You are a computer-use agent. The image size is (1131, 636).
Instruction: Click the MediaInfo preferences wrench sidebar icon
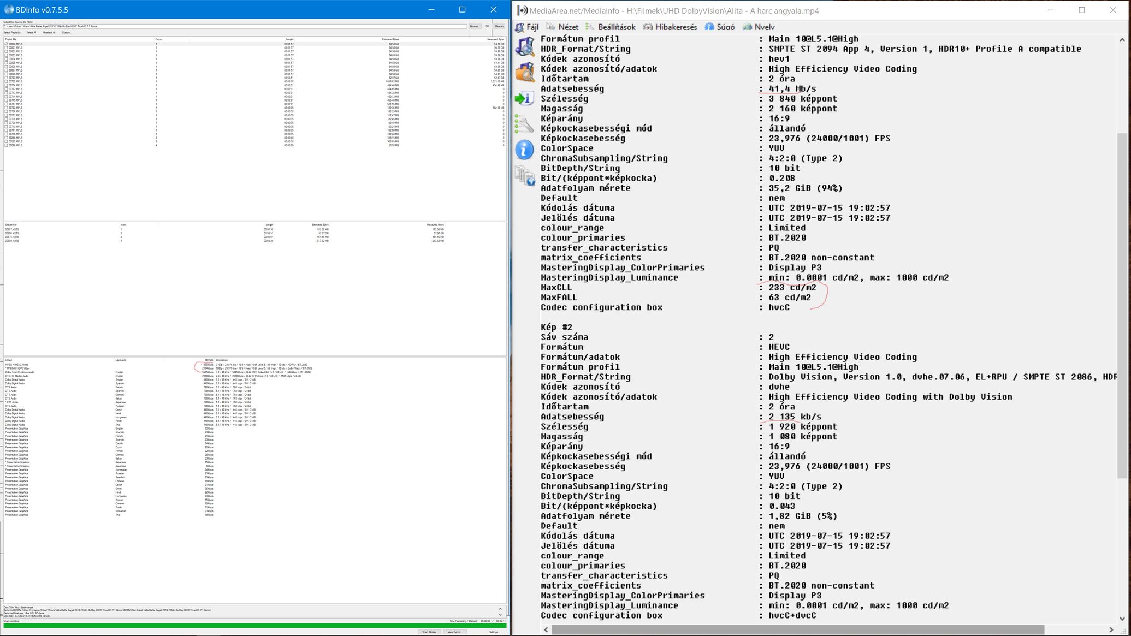click(525, 124)
